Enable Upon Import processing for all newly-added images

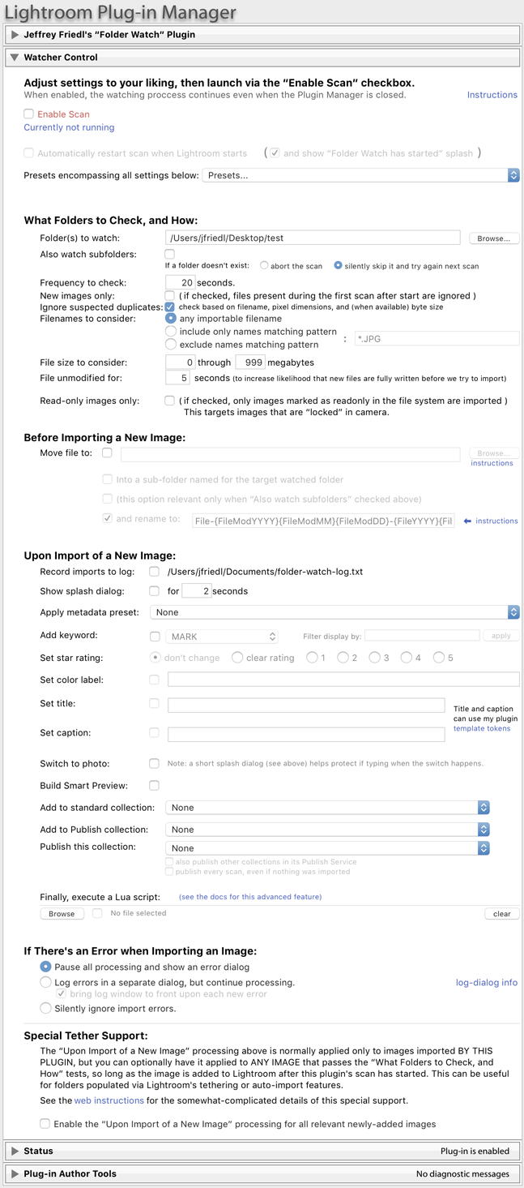coord(45,1124)
